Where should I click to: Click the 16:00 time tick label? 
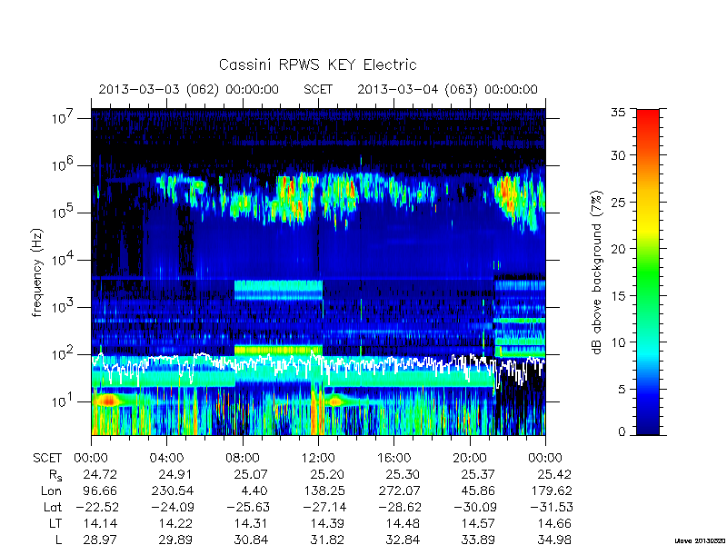coord(393,459)
